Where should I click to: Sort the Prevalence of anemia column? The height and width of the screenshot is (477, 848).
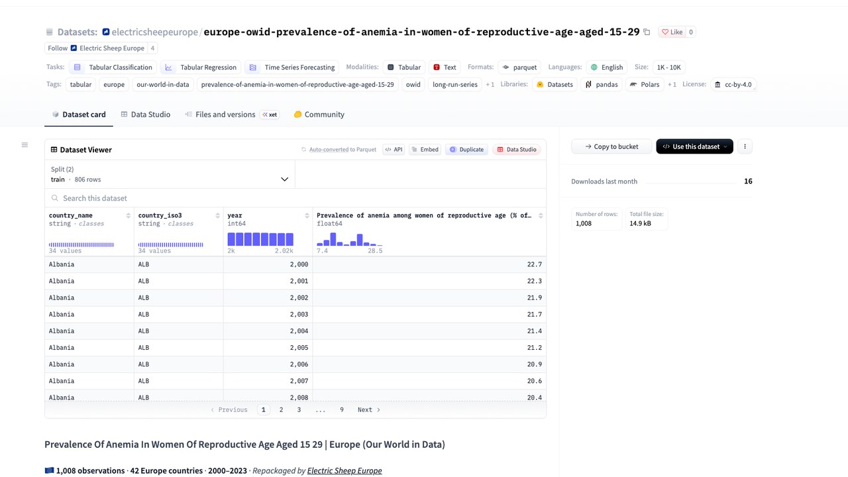pos(541,216)
